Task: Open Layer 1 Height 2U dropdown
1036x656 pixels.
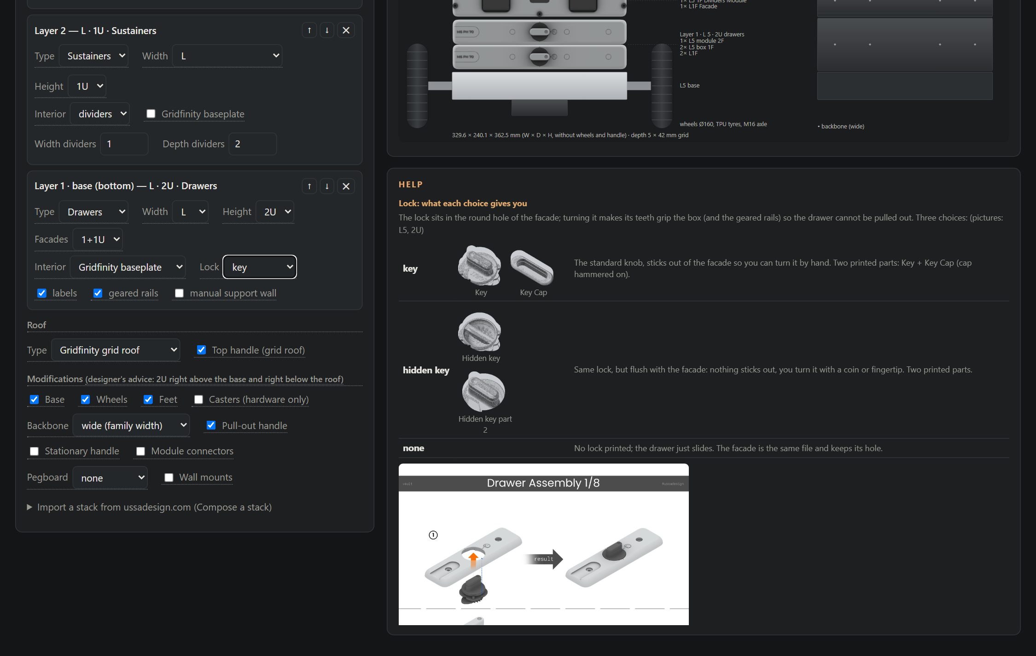Action: (x=275, y=212)
